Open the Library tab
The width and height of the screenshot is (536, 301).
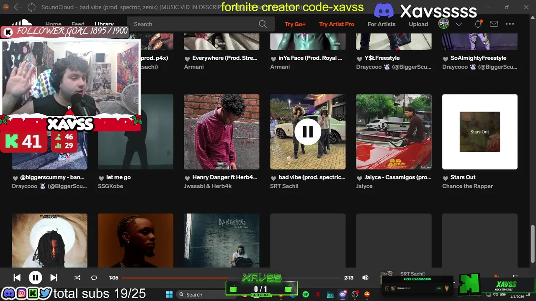[104, 24]
